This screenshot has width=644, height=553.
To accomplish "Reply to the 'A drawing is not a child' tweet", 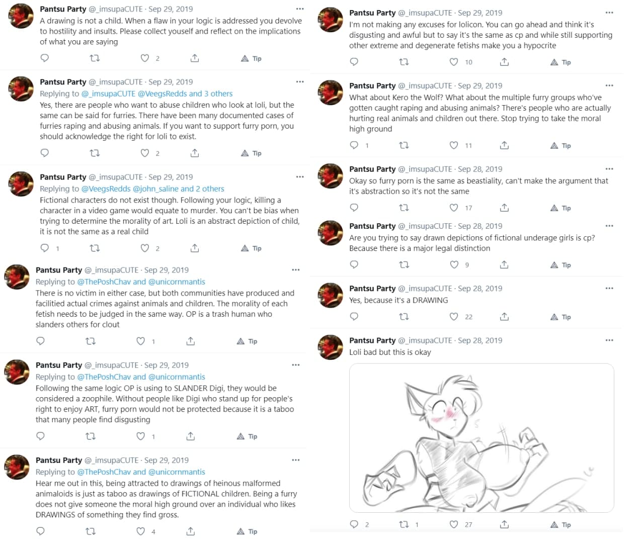I will [x=45, y=58].
